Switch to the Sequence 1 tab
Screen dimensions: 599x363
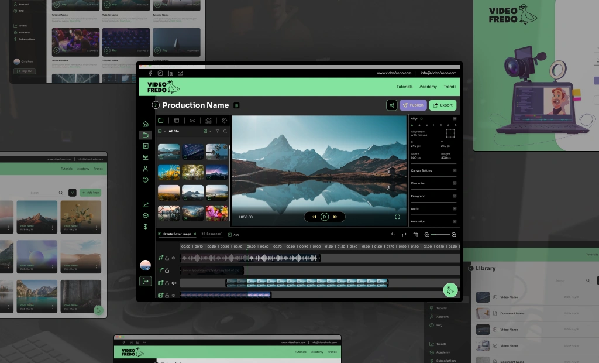212,234
